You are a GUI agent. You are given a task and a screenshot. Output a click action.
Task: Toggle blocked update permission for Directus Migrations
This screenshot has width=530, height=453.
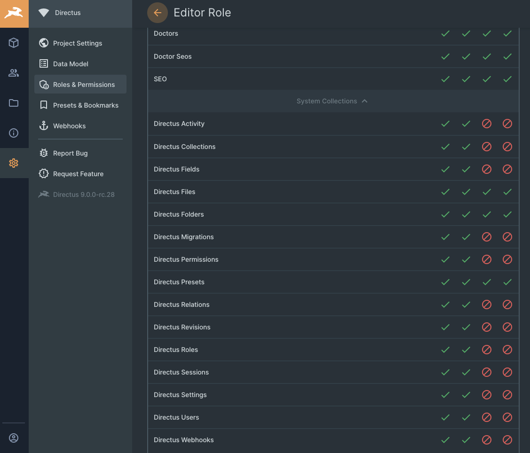pyautogui.click(x=487, y=237)
